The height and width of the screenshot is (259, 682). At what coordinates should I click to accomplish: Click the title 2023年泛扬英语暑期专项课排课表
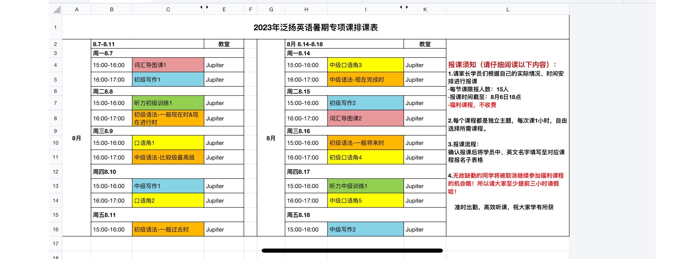point(316,27)
